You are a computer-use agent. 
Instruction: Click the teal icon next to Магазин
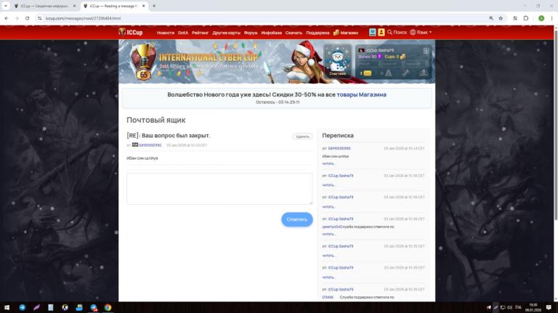[x=372, y=32]
